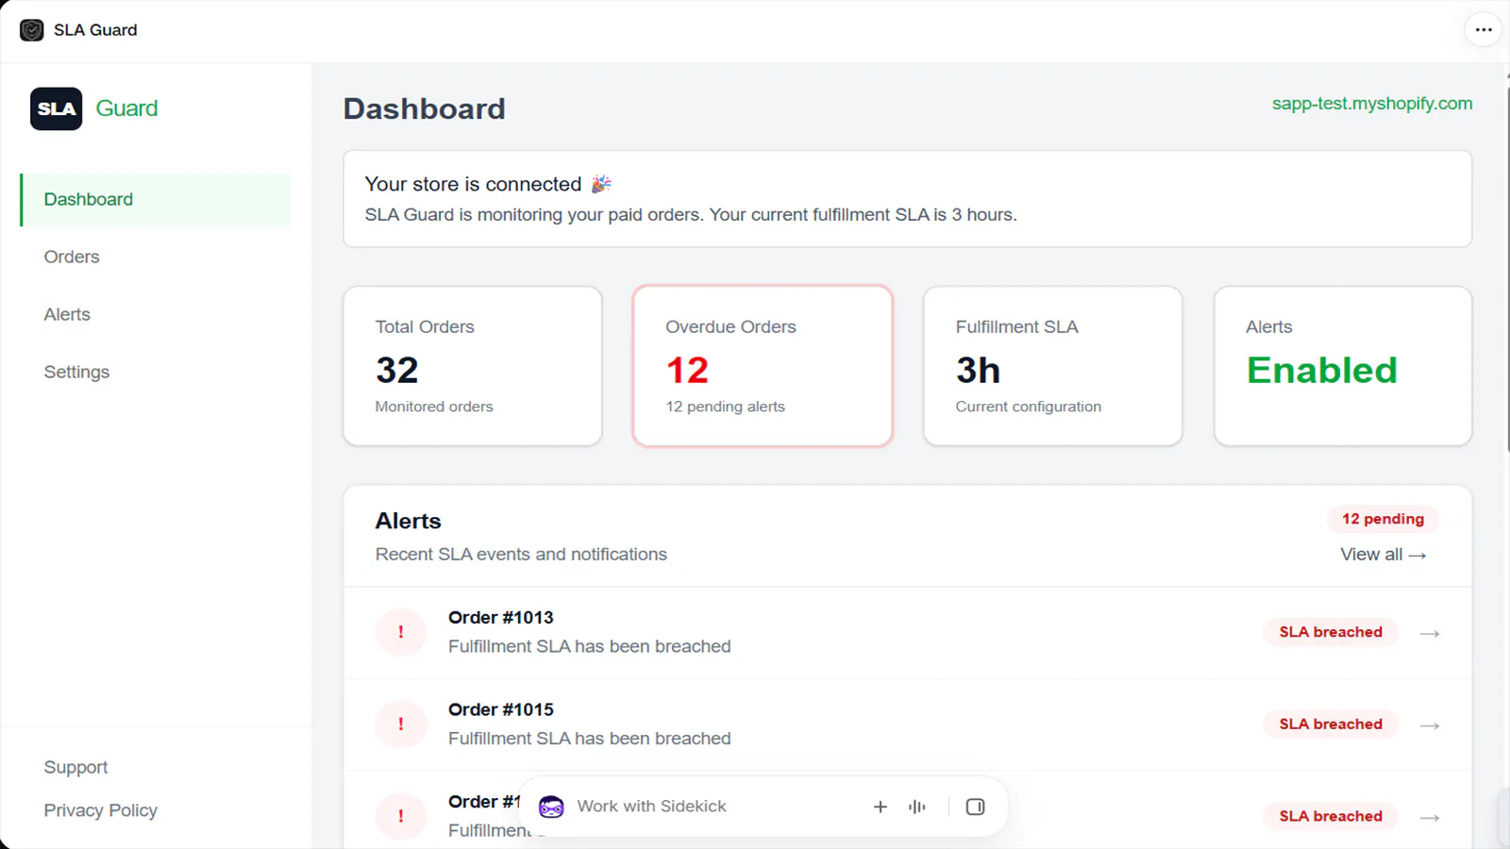Open the Alerts Enabled card
The height and width of the screenshot is (849, 1510).
[1343, 366]
